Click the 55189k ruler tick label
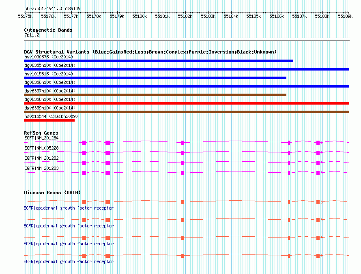361x274 pixels. click(345, 16)
